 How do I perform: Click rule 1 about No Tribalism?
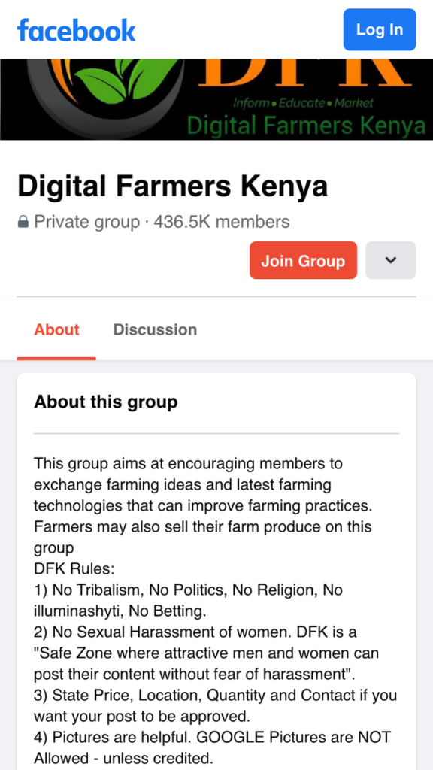pyautogui.click(x=189, y=600)
